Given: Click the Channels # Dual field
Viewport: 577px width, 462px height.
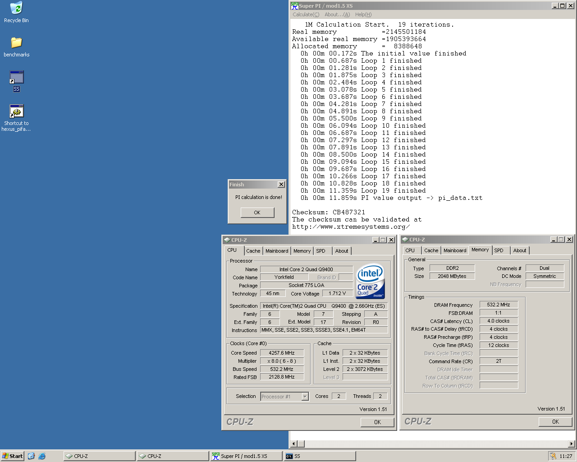Looking at the screenshot, I should (545, 268).
